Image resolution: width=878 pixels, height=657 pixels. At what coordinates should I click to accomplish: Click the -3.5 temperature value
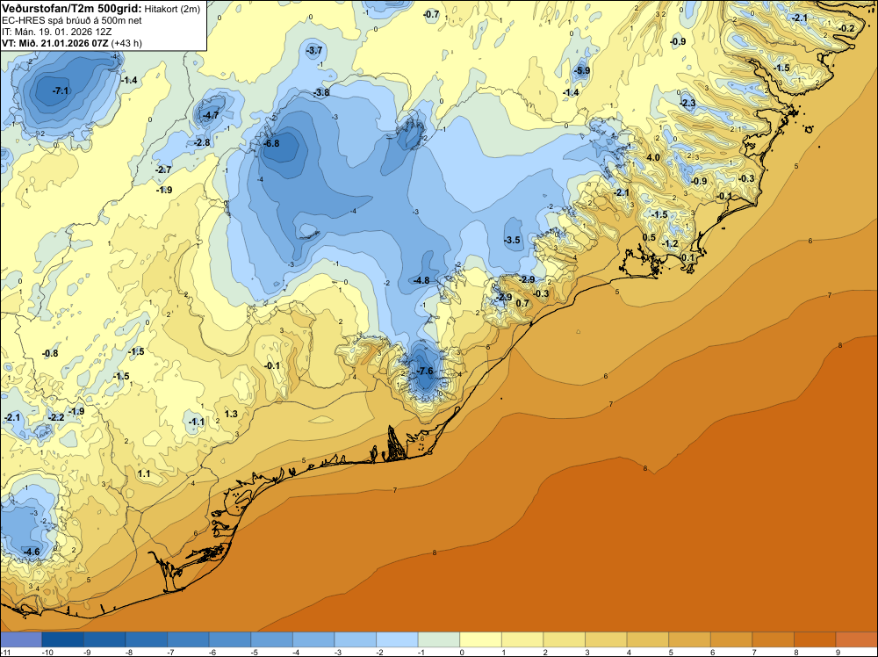coord(512,241)
